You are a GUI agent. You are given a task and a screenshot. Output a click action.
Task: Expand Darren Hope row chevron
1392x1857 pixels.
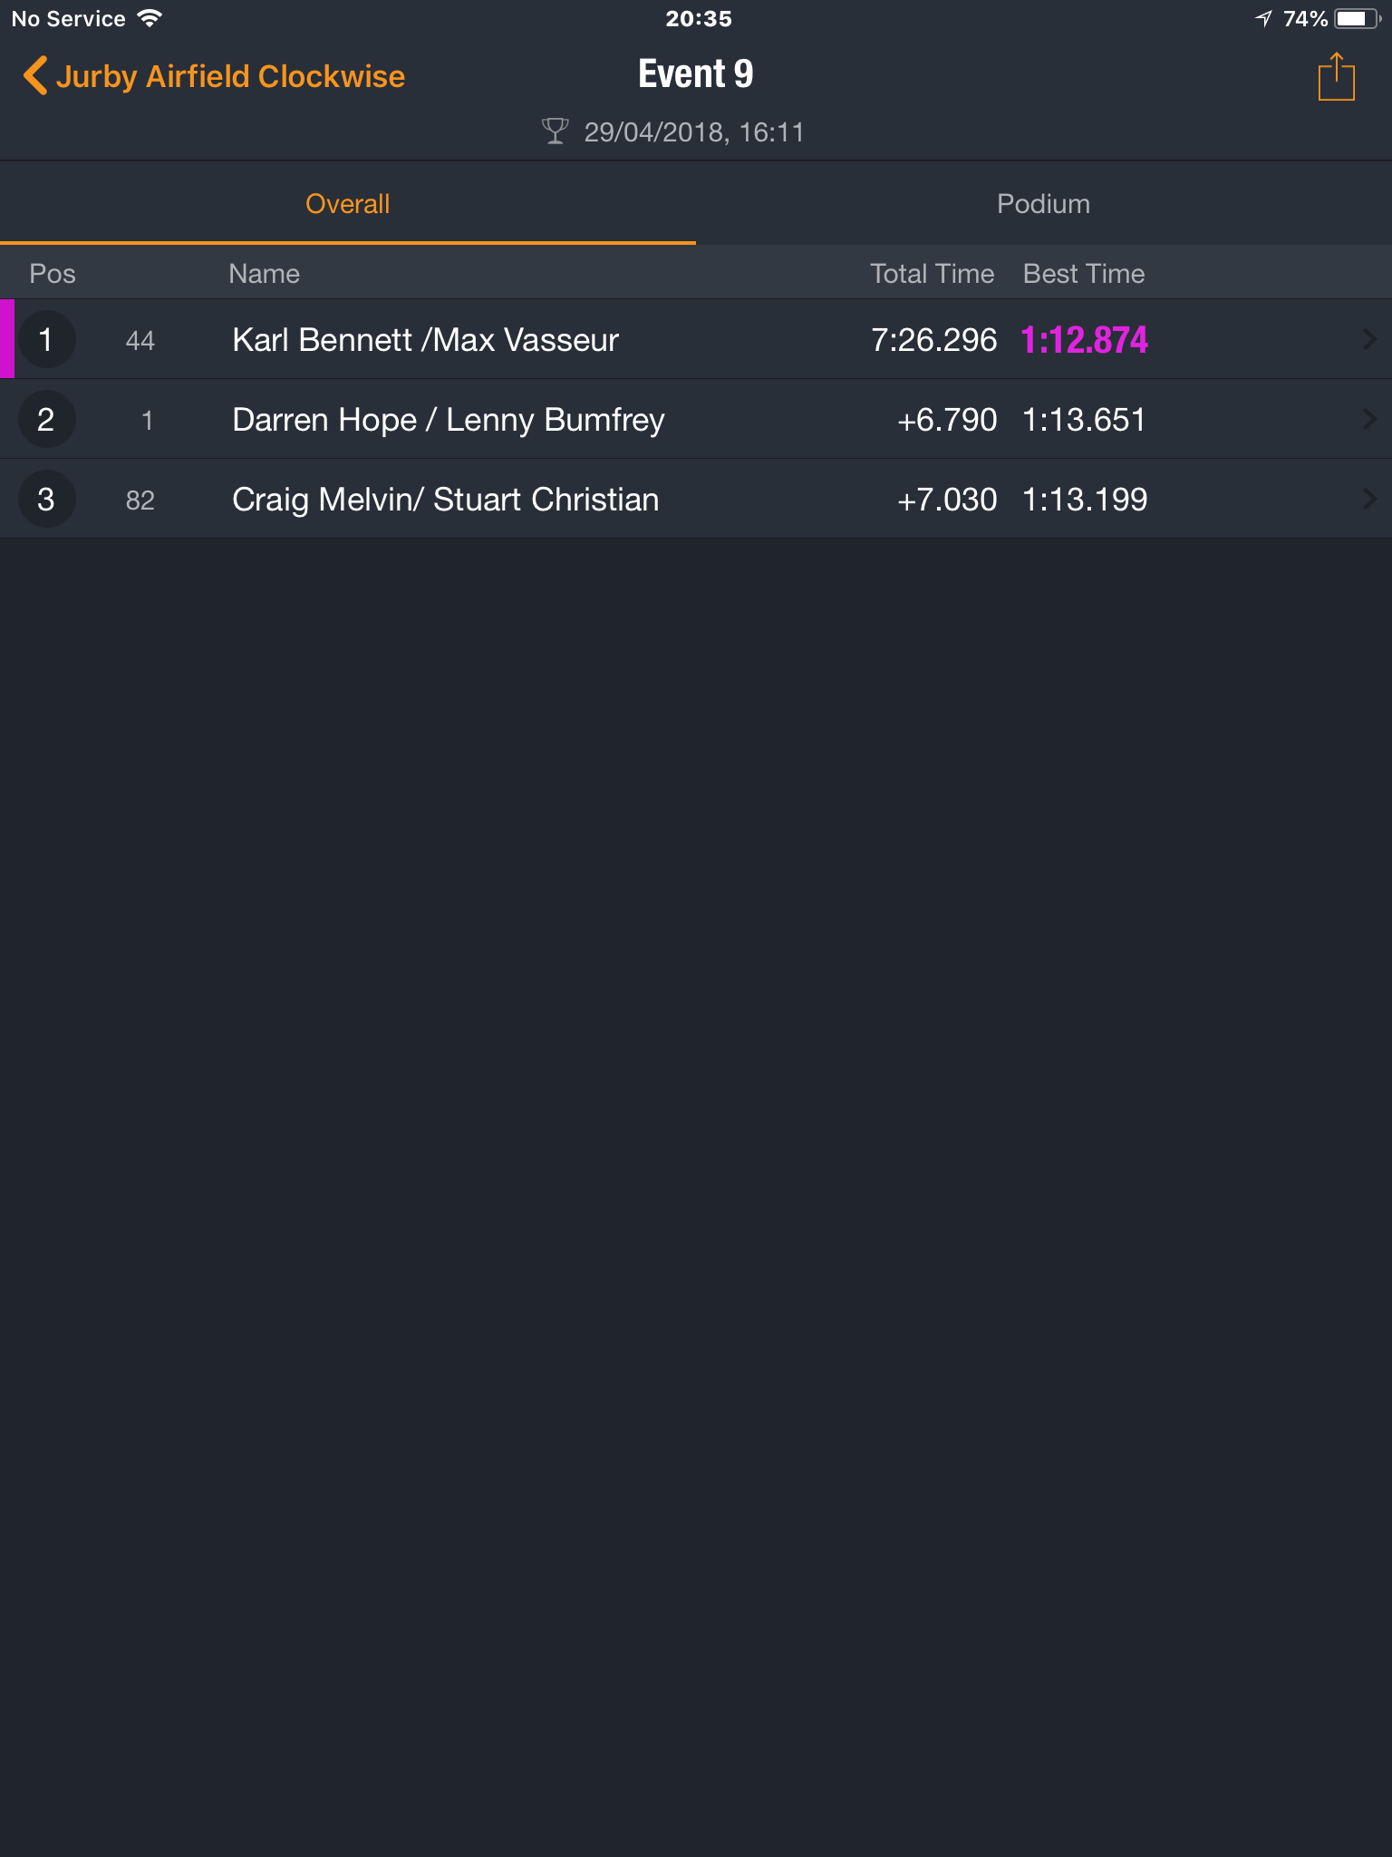click(1368, 419)
